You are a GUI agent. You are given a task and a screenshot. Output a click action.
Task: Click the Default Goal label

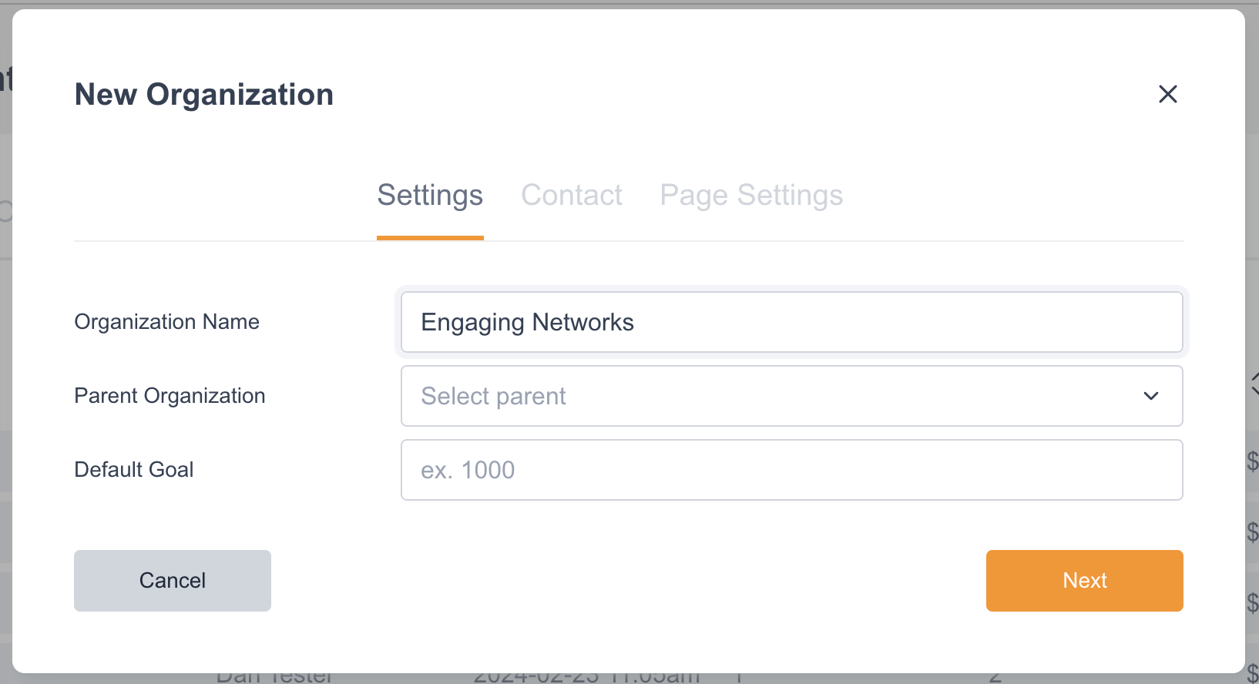click(x=134, y=470)
